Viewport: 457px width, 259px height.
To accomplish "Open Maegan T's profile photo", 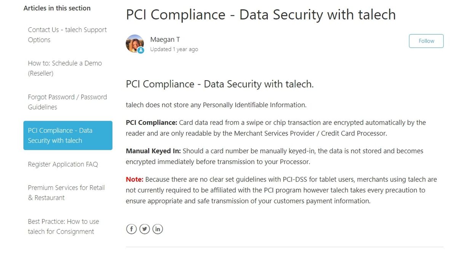I will click(x=134, y=43).
